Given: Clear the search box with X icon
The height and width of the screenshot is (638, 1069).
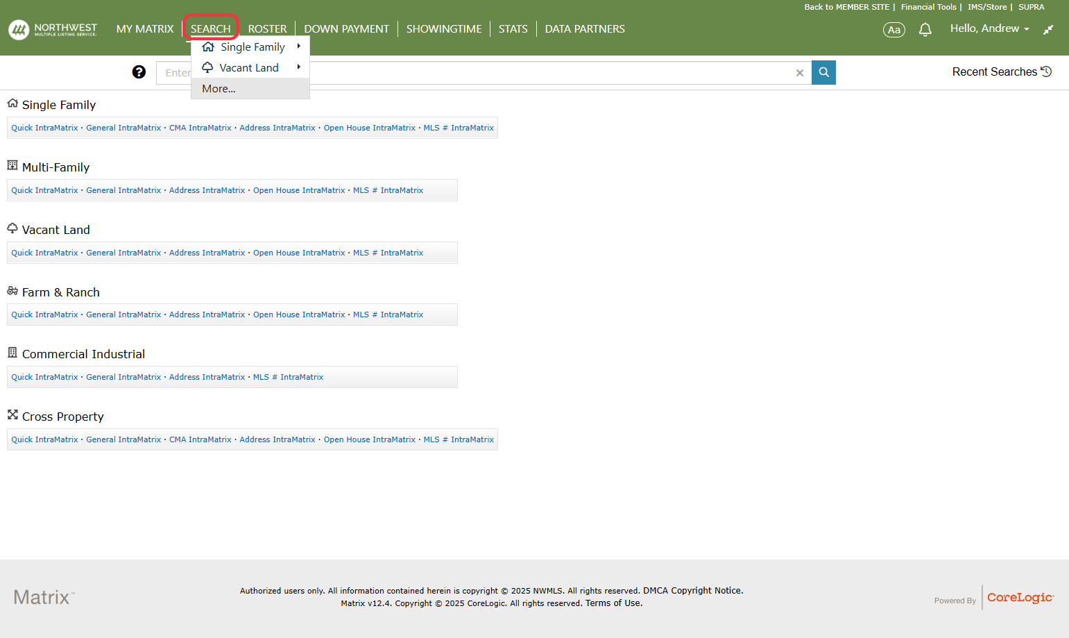Looking at the screenshot, I should pyautogui.click(x=800, y=73).
